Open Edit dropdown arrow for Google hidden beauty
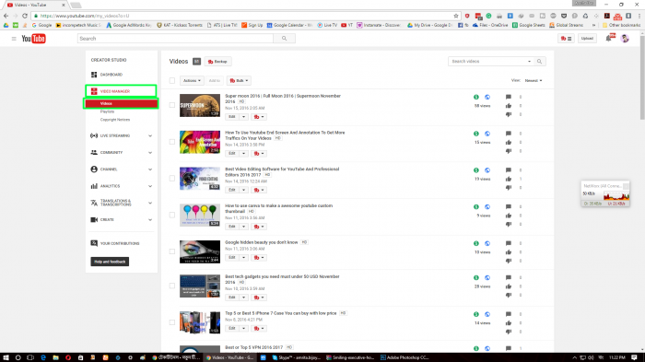The height and width of the screenshot is (362, 645). pos(243,258)
